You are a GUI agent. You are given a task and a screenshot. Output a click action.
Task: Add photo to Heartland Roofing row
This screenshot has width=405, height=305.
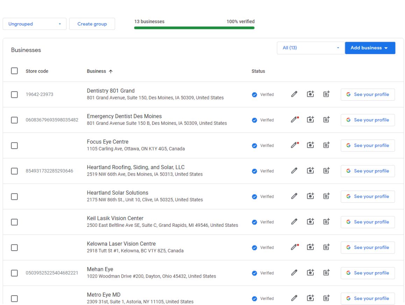tap(310, 170)
